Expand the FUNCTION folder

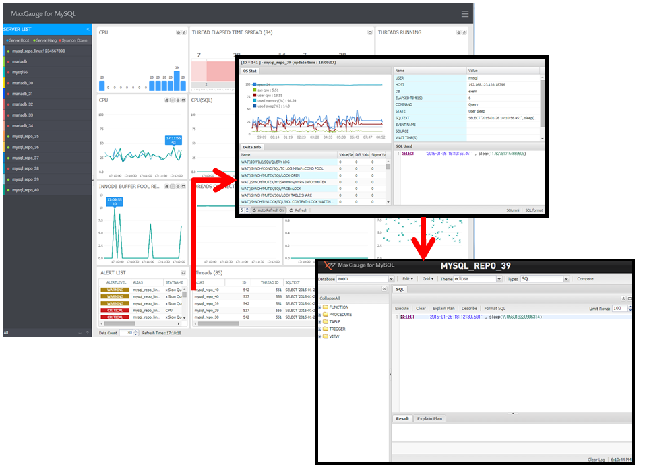320,307
